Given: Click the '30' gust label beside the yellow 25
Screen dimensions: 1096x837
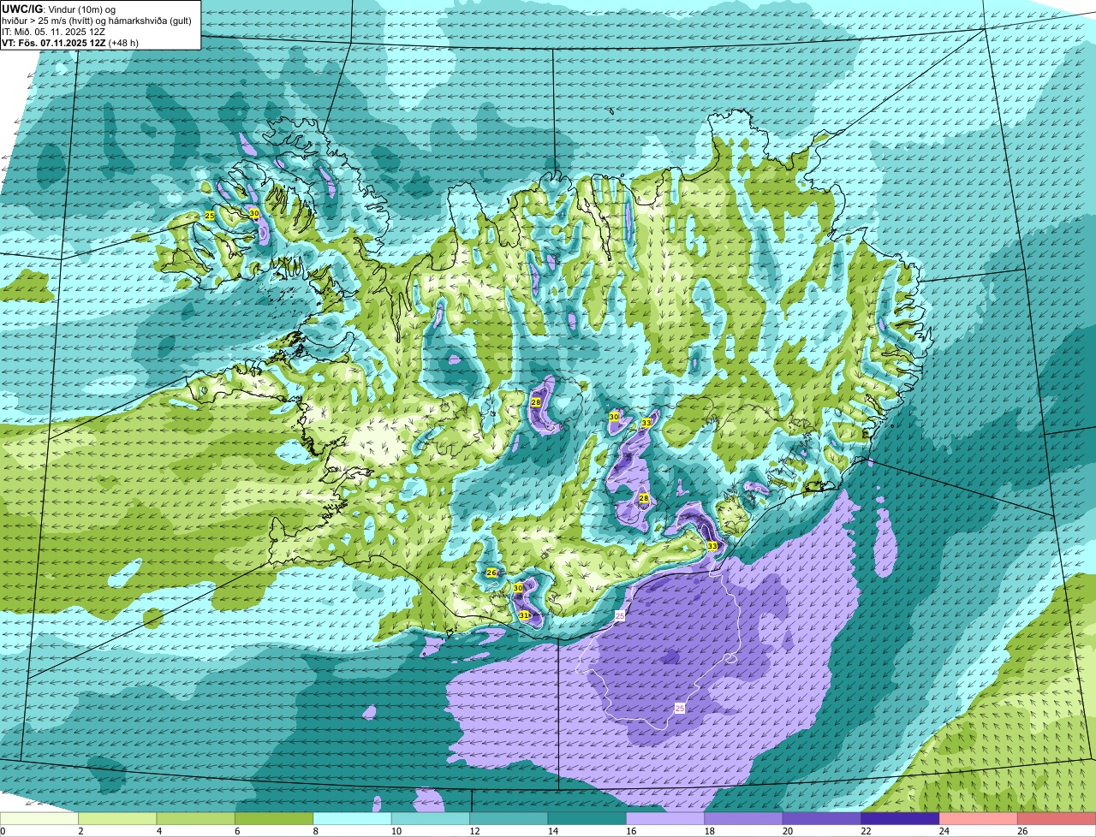Looking at the screenshot, I should click(x=253, y=212).
